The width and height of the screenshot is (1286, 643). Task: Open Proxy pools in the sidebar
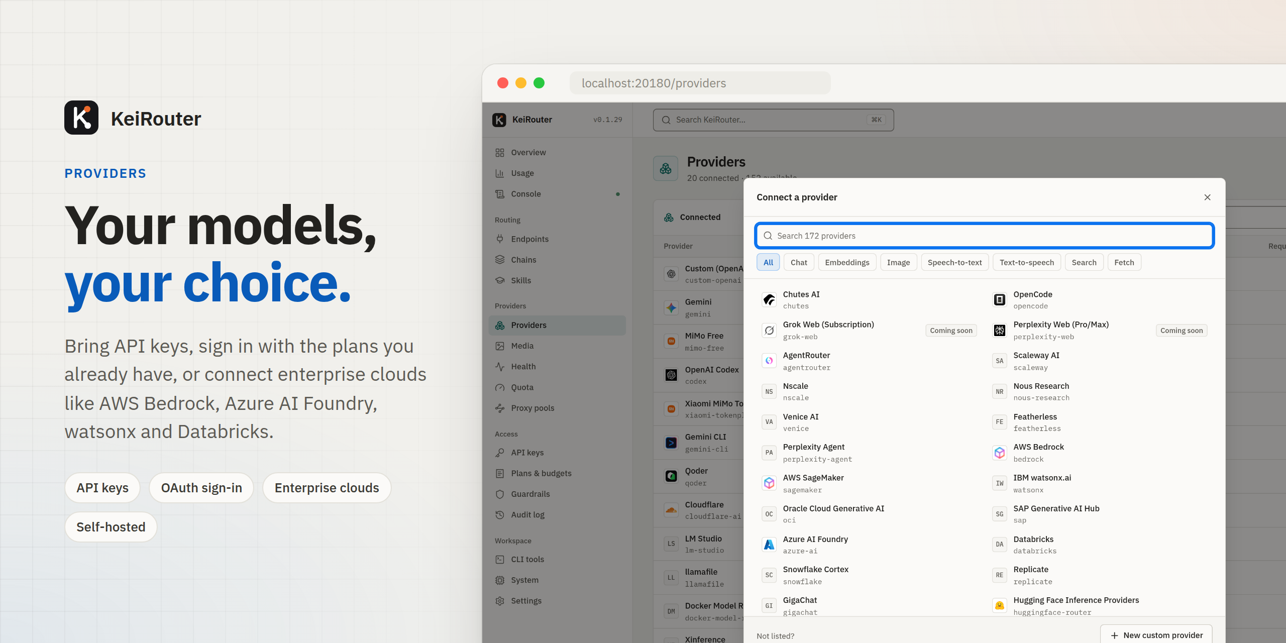[x=557, y=408]
